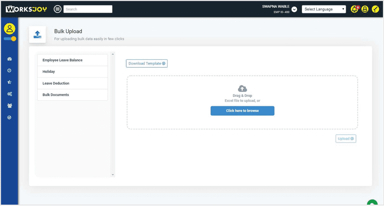Viewport: 384px width, 206px height.
Task: Open the Select Language dropdown
Action: pyautogui.click(x=323, y=9)
